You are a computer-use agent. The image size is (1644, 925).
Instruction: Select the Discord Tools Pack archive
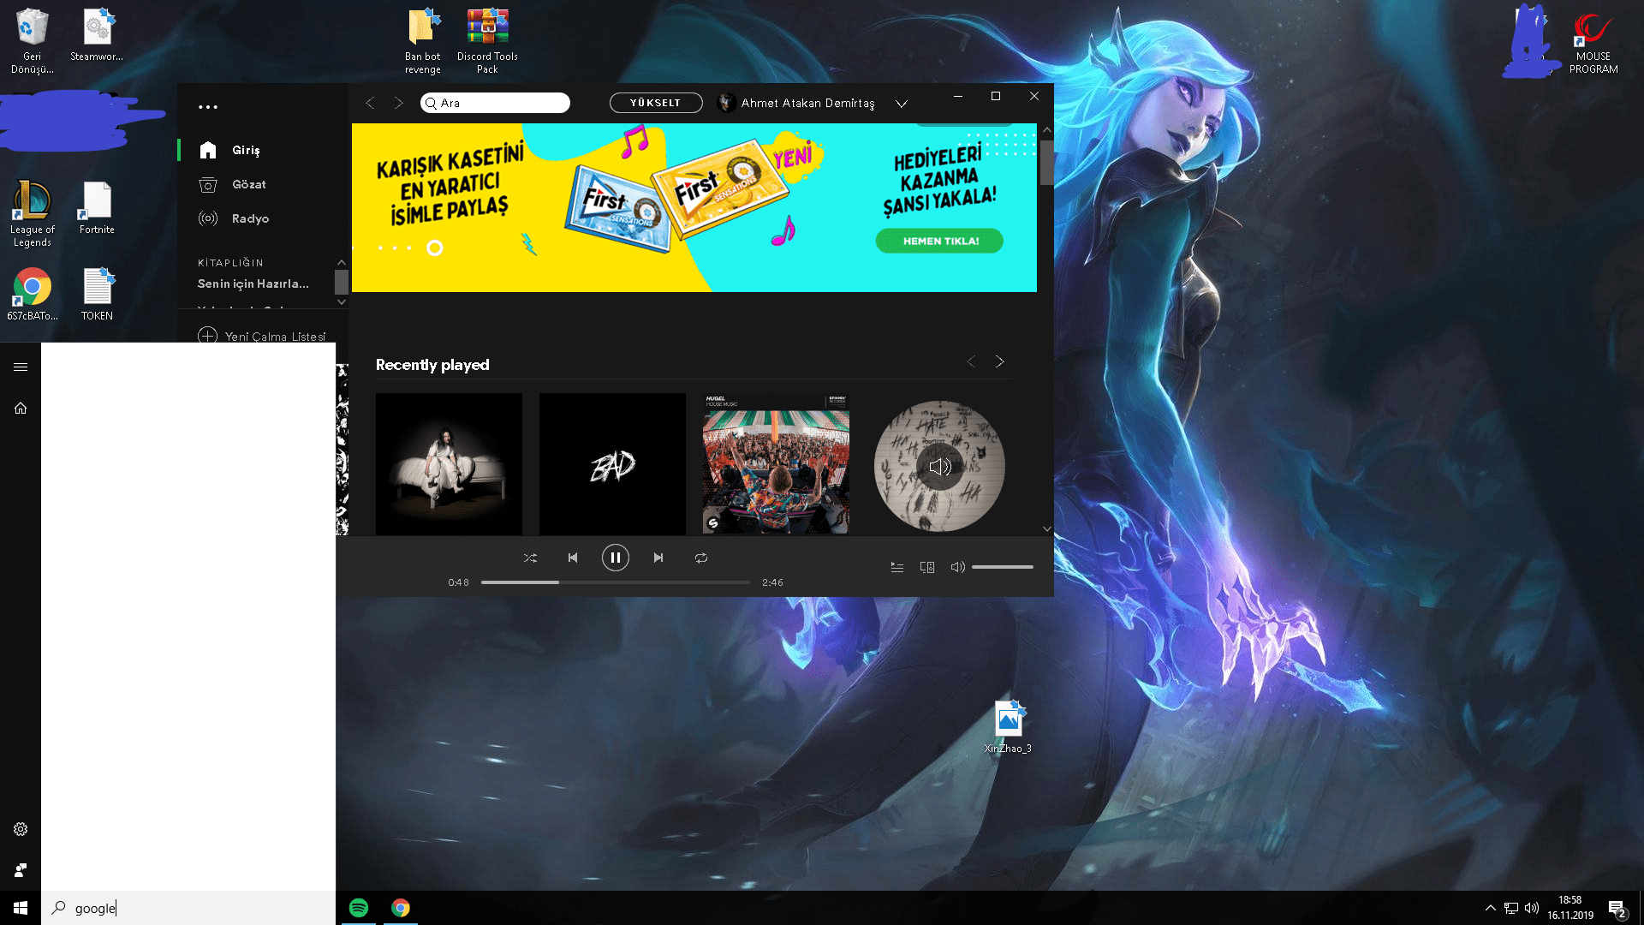(487, 41)
